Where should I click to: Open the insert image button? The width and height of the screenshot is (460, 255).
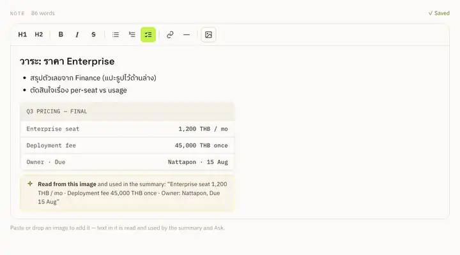(x=208, y=34)
